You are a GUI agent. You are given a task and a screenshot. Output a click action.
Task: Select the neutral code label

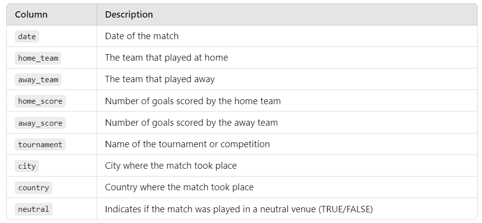(33, 209)
